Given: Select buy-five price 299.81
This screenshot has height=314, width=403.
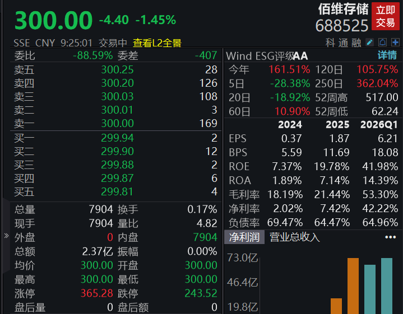Looking at the screenshot, I should pyautogui.click(x=117, y=191).
